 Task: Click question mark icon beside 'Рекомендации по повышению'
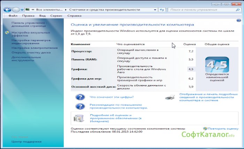pyautogui.click(x=80, y=106)
